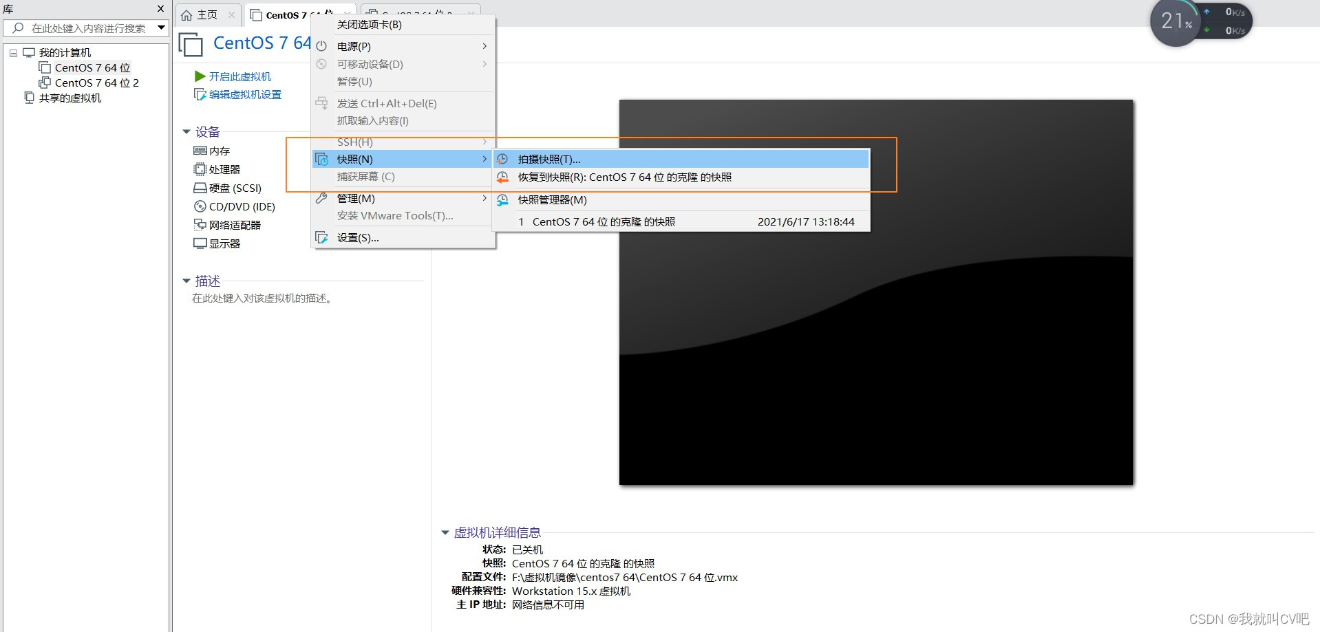Select CentOS 7 64 位 2 in library tree
The image size is (1320, 632).
tap(97, 83)
